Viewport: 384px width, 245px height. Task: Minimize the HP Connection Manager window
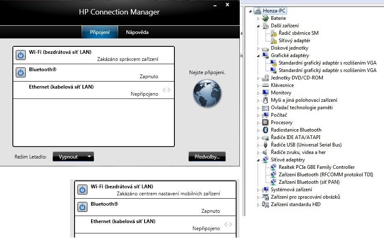coord(215,6)
